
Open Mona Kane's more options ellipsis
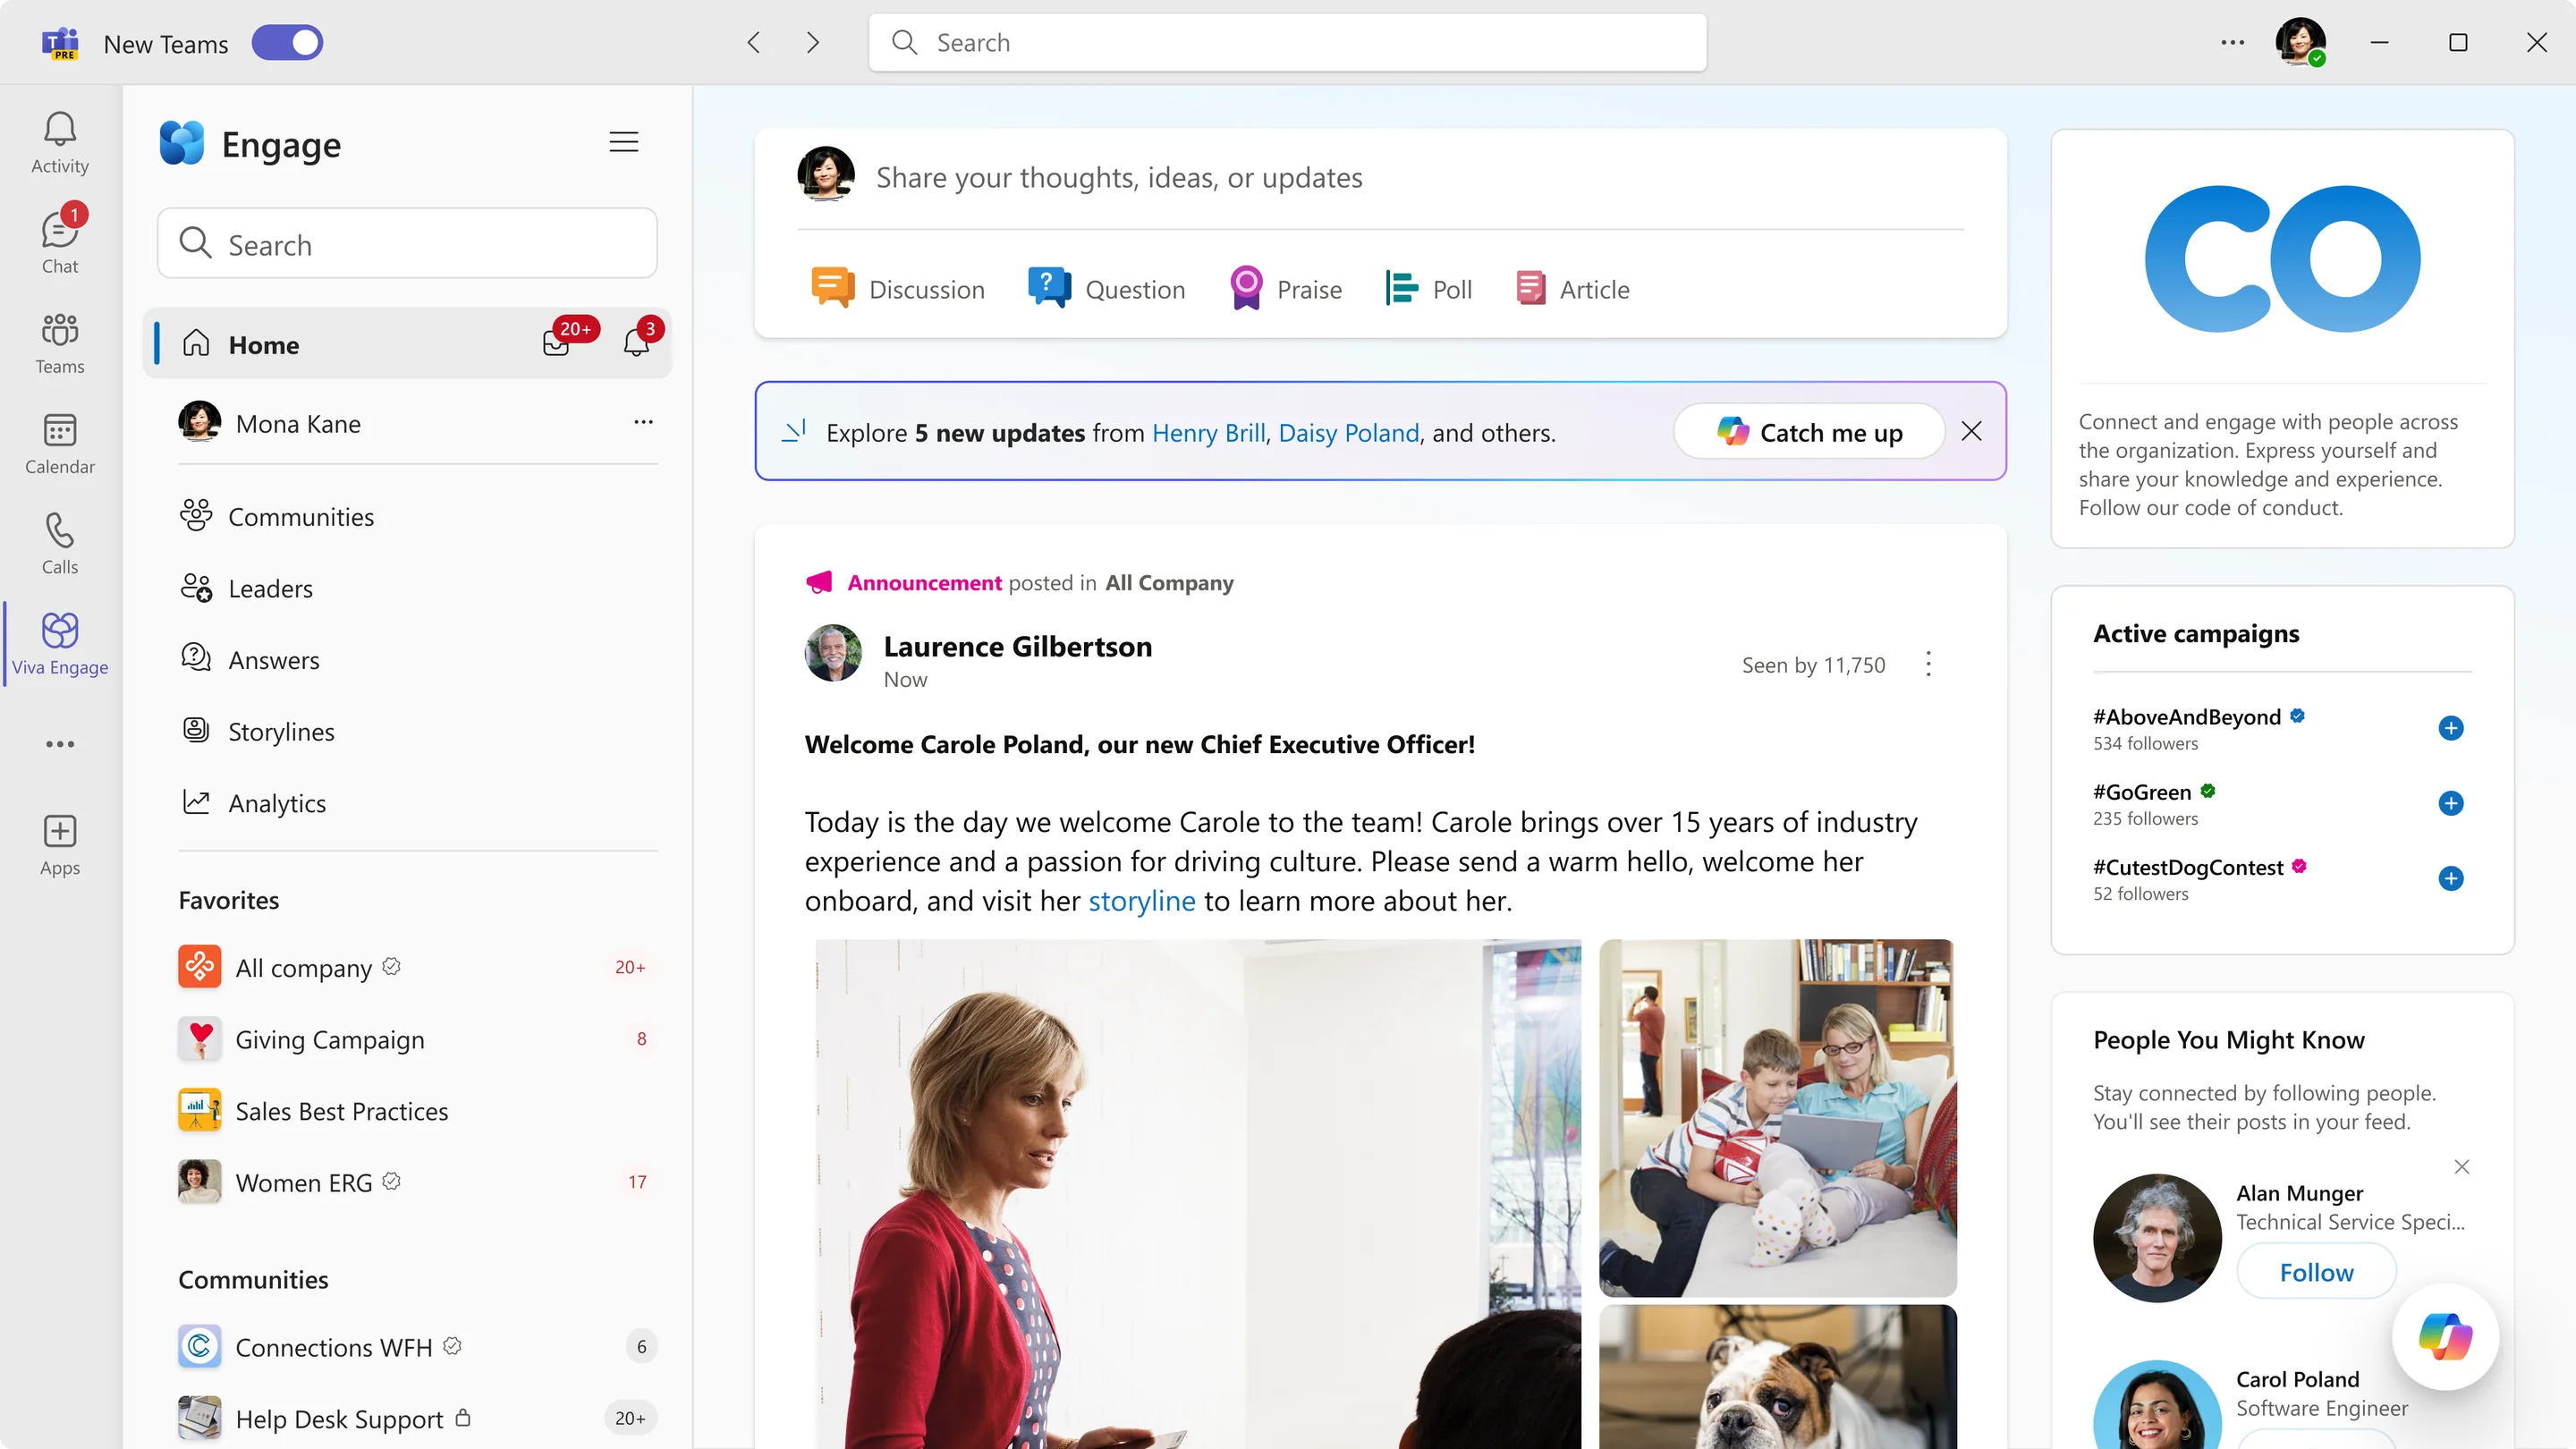pos(643,422)
